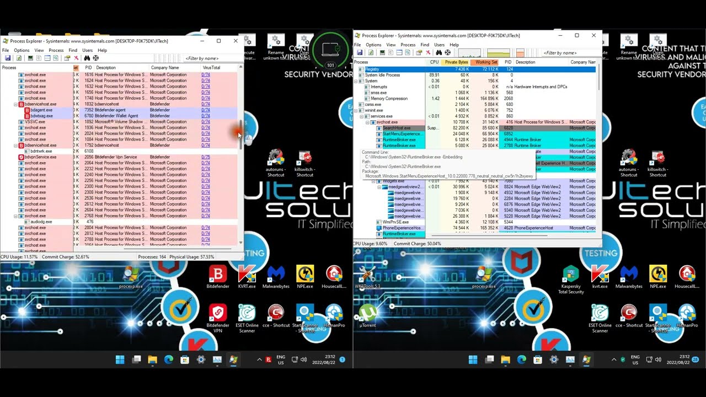Click red Kill Process icon in left Process Explorer
Screen dimensions: 706x397
click(x=76, y=58)
